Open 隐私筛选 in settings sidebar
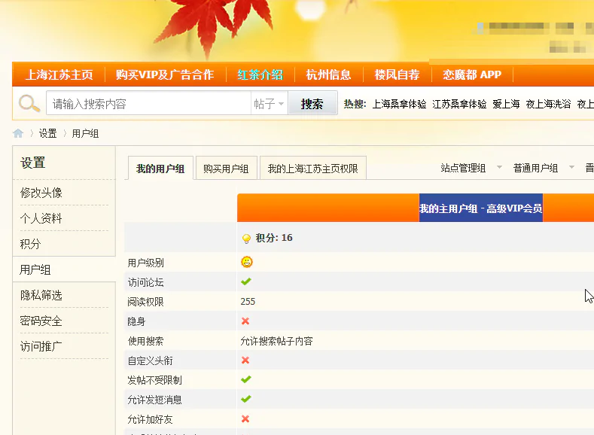 coord(41,295)
